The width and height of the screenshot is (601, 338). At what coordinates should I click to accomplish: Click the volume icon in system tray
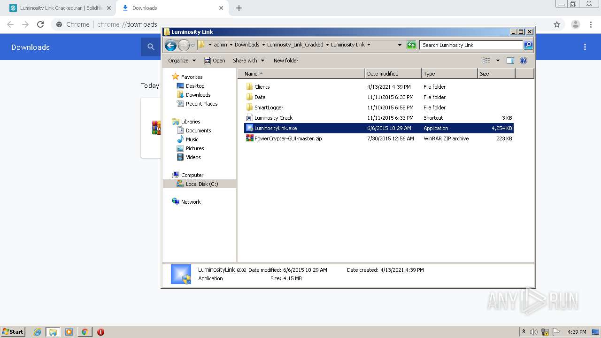[x=534, y=332]
